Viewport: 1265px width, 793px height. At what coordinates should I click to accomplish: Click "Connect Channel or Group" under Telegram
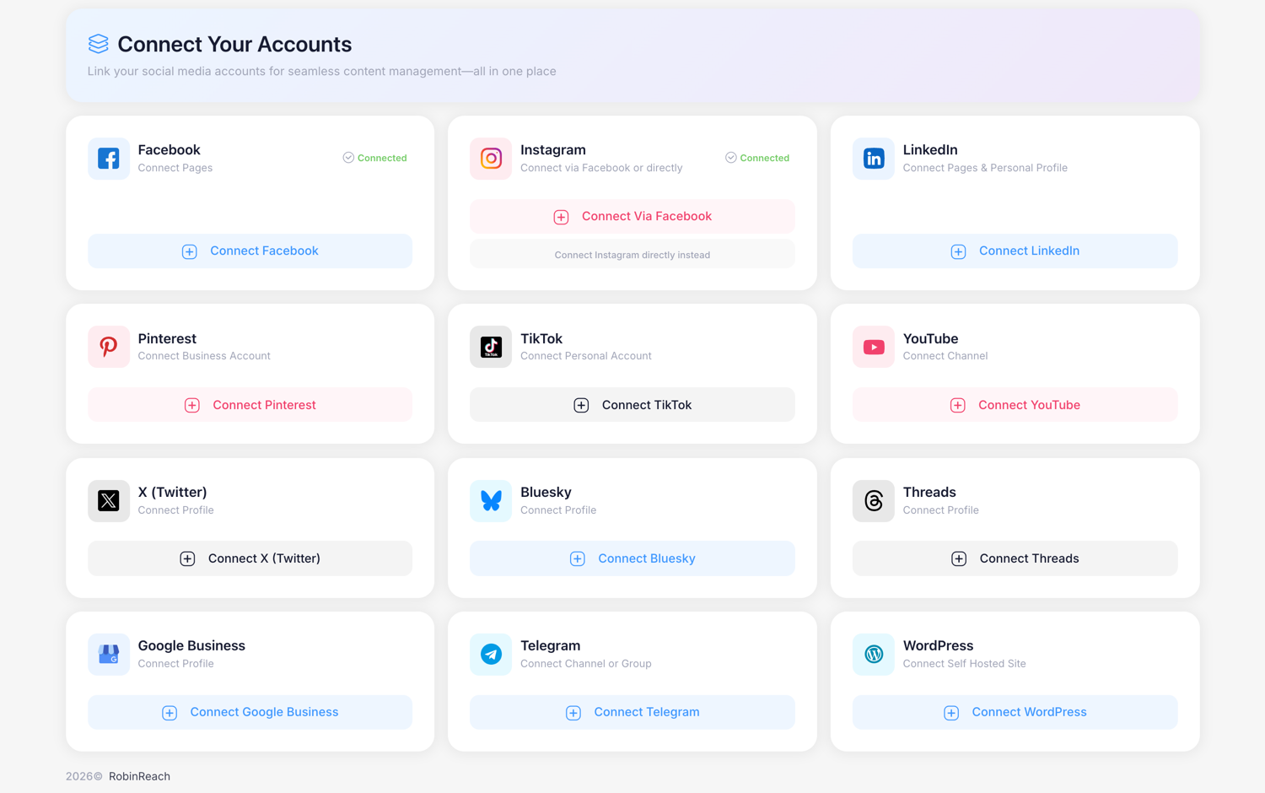[x=586, y=664]
